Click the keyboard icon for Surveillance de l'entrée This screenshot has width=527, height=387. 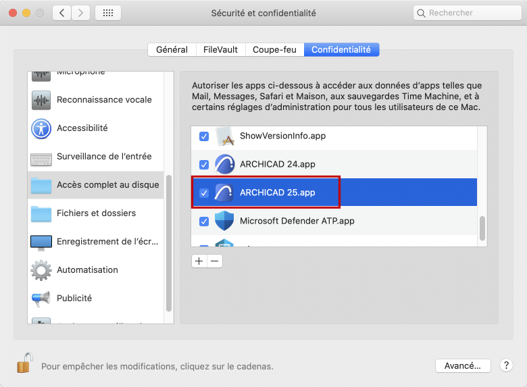point(41,159)
